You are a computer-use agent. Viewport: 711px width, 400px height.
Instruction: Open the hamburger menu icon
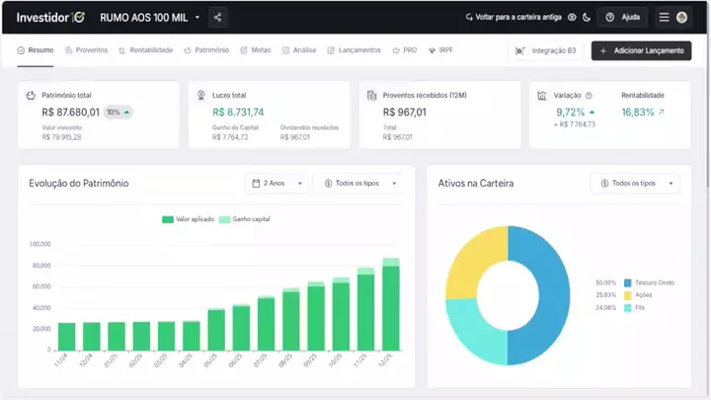coord(665,18)
